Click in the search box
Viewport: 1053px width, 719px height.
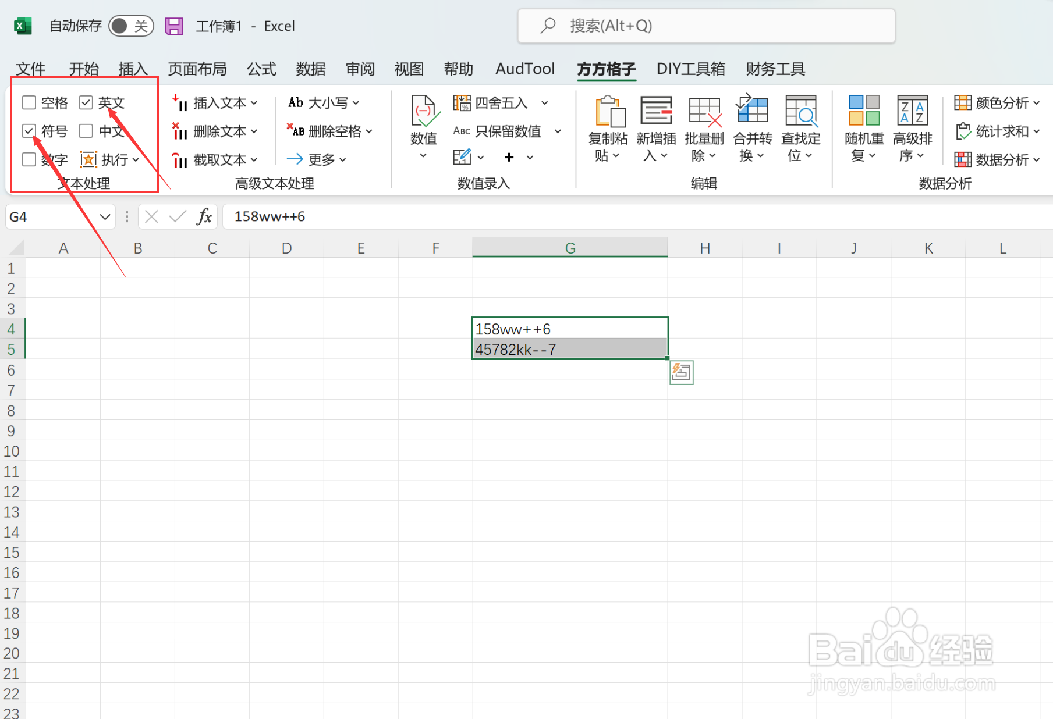(706, 26)
